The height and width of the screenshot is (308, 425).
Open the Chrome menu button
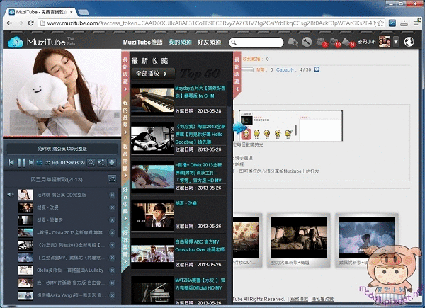(416, 23)
